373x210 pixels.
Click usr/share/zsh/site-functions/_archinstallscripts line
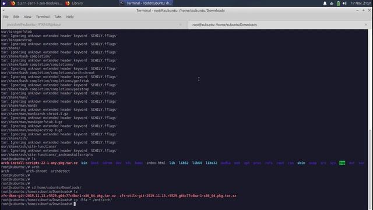[47, 155]
